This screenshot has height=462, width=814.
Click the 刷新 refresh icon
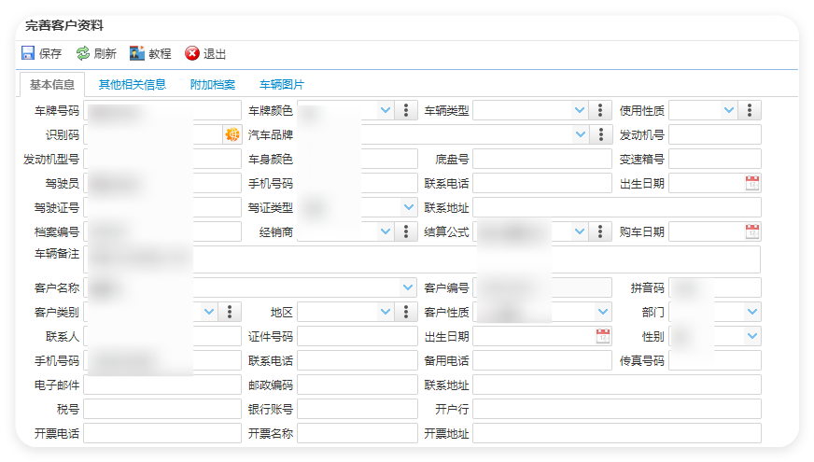[82, 53]
